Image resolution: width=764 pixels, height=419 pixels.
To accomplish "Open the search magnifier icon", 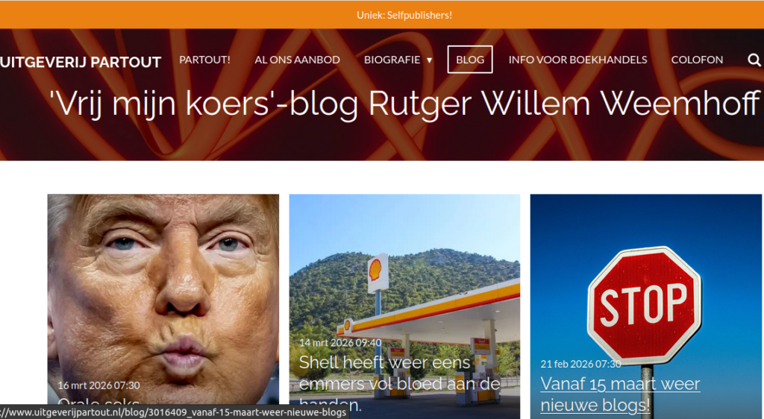I will click(x=754, y=60).
